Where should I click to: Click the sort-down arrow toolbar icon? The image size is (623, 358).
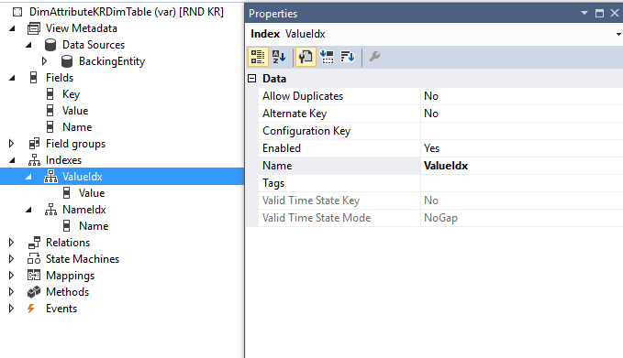(x=348, y=57)
